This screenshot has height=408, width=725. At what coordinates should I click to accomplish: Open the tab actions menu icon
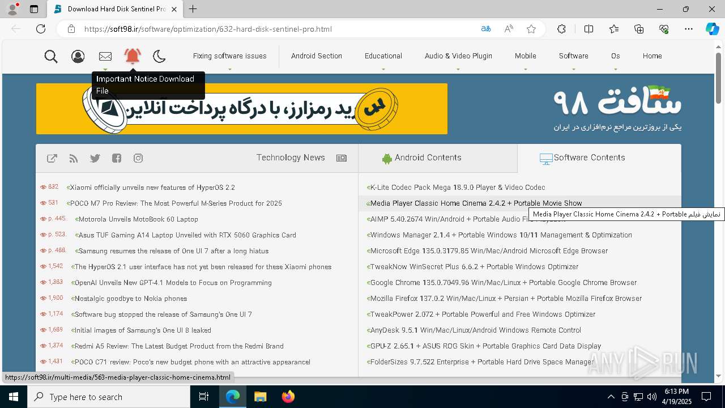tap(34, 9)
